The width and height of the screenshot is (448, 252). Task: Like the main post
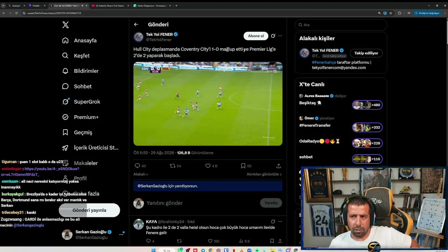point(208,166)
